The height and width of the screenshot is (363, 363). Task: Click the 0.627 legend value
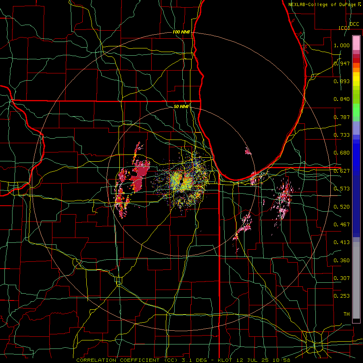pyautogui.click(x=342, y=171)
